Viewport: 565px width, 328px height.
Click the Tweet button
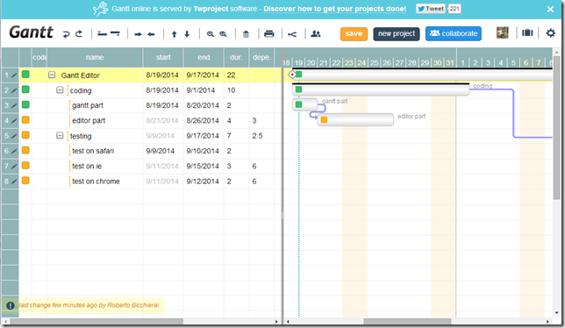click(431, 9)
